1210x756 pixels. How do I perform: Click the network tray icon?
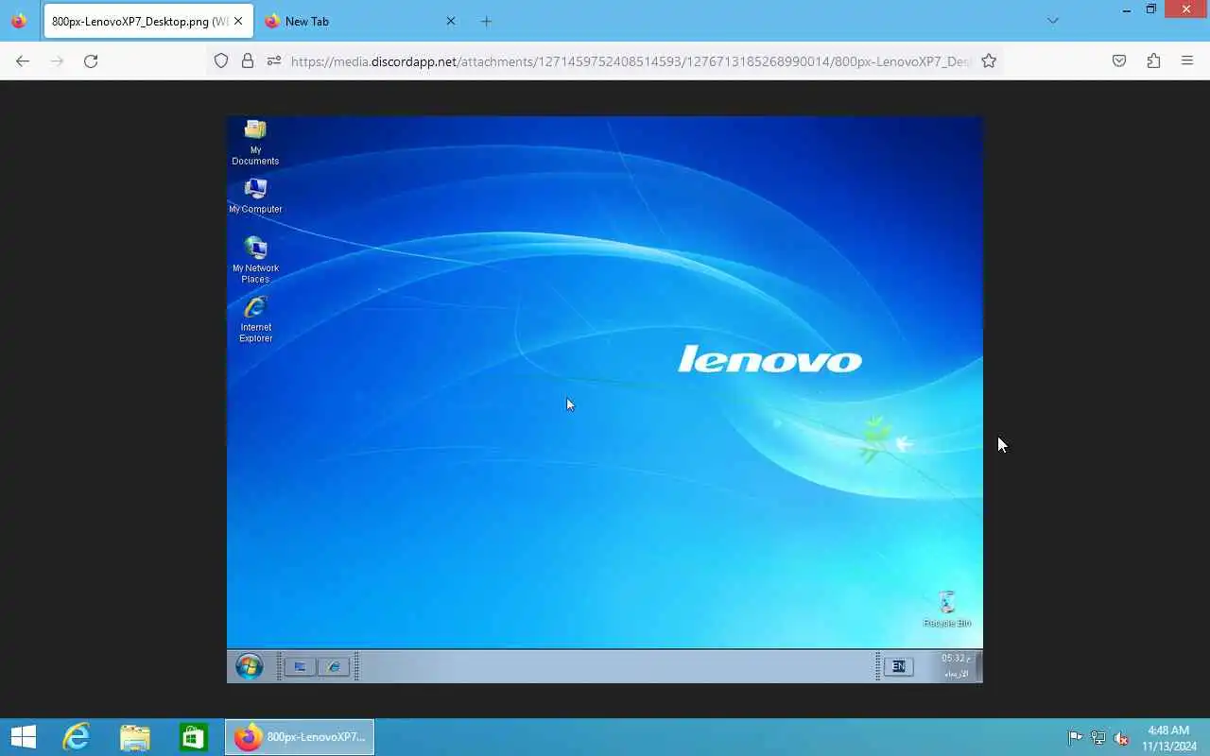(x=1098, y=738)
